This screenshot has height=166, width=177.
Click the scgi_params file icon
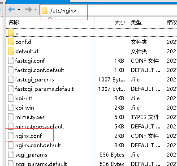[11, 155]
